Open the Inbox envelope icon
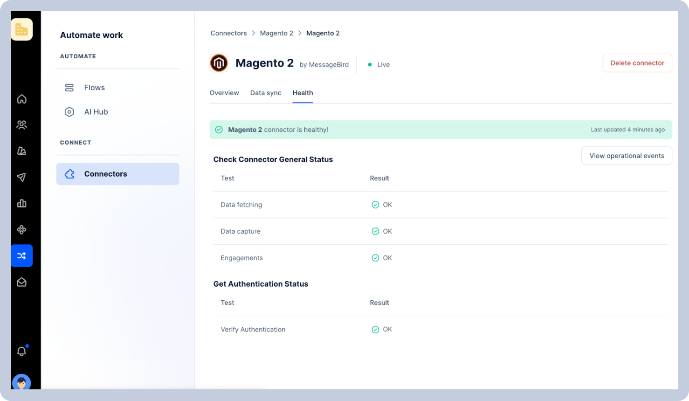689x401 pixels. [x=21, y=282]
